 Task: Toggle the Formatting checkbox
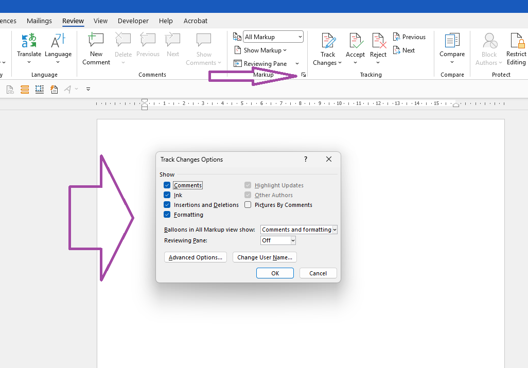[x=167, y=215]
